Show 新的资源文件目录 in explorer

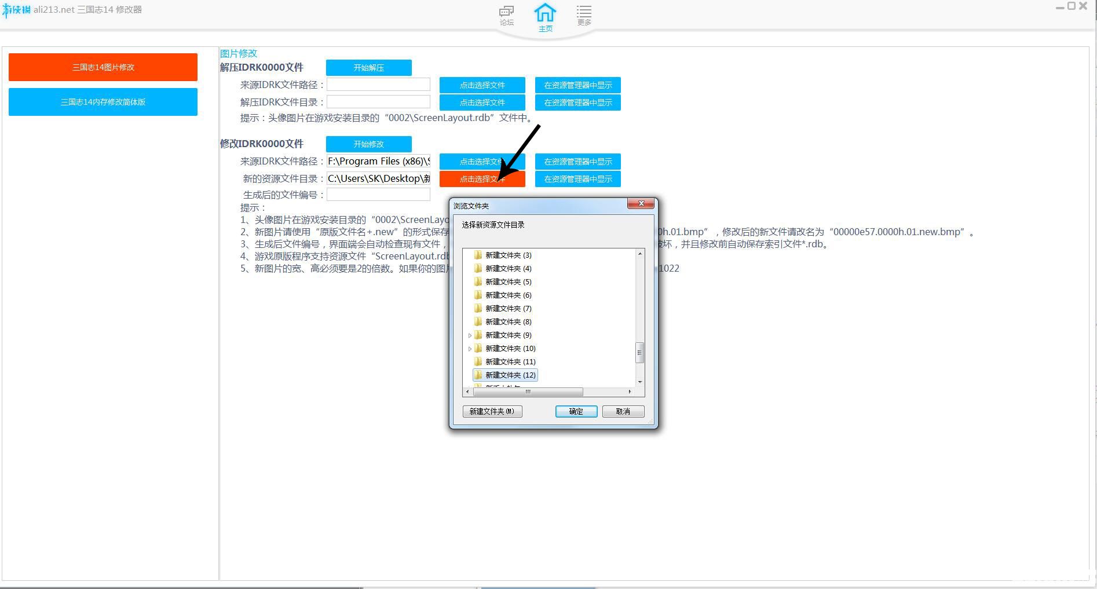click(x=578, y=179)
